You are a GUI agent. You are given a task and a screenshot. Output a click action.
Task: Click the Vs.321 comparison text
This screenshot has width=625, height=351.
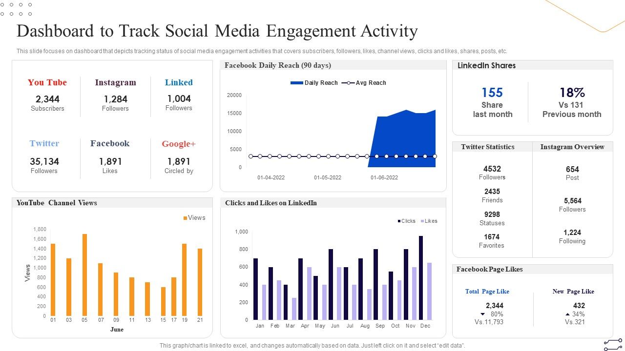click(x=575, y=322)
